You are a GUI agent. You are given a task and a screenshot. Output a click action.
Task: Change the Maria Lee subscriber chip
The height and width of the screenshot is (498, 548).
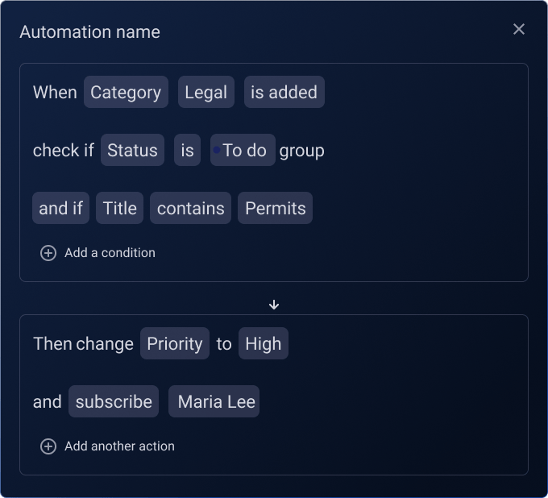(x=214, y=401)
